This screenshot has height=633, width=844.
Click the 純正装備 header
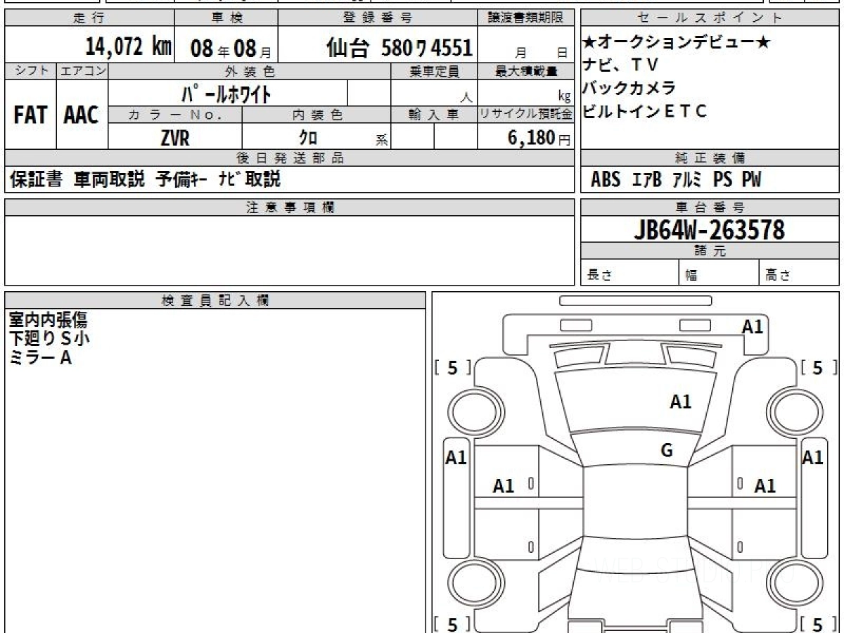coord(710,158)
